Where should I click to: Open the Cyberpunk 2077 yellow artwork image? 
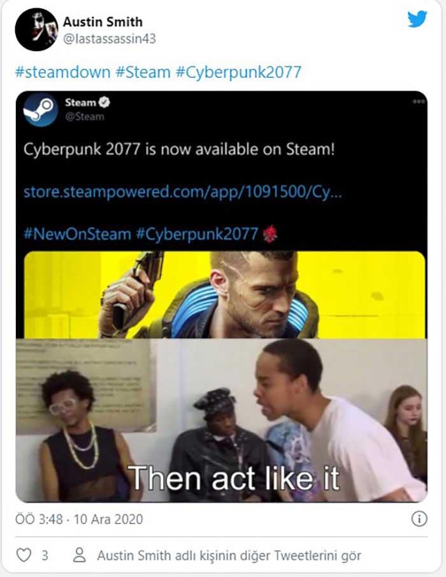click(224, 295)
